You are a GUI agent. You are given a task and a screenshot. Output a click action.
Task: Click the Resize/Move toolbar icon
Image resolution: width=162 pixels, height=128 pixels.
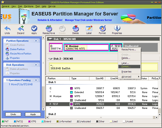tap(49, 29)
